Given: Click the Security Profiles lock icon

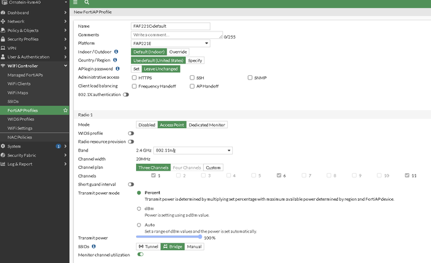Looking at the screenshot, I should pyautogui.click(x=3, y=39).
